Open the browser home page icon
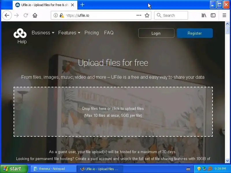Viewport: 231px width, 173px height. tap(35, 15)
